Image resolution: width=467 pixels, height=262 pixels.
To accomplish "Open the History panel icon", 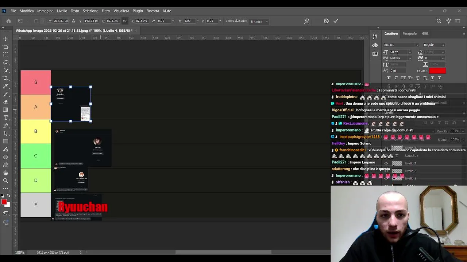I will pos(375,37).
